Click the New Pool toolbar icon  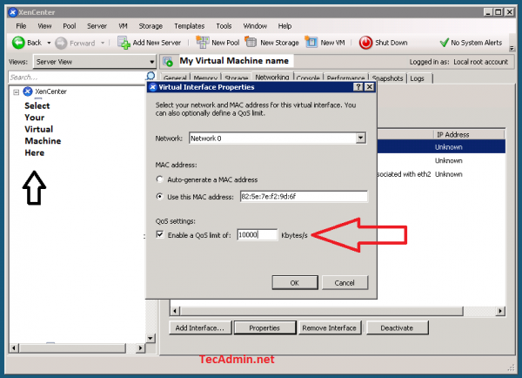pyautogui.click(x=204, y=42)
